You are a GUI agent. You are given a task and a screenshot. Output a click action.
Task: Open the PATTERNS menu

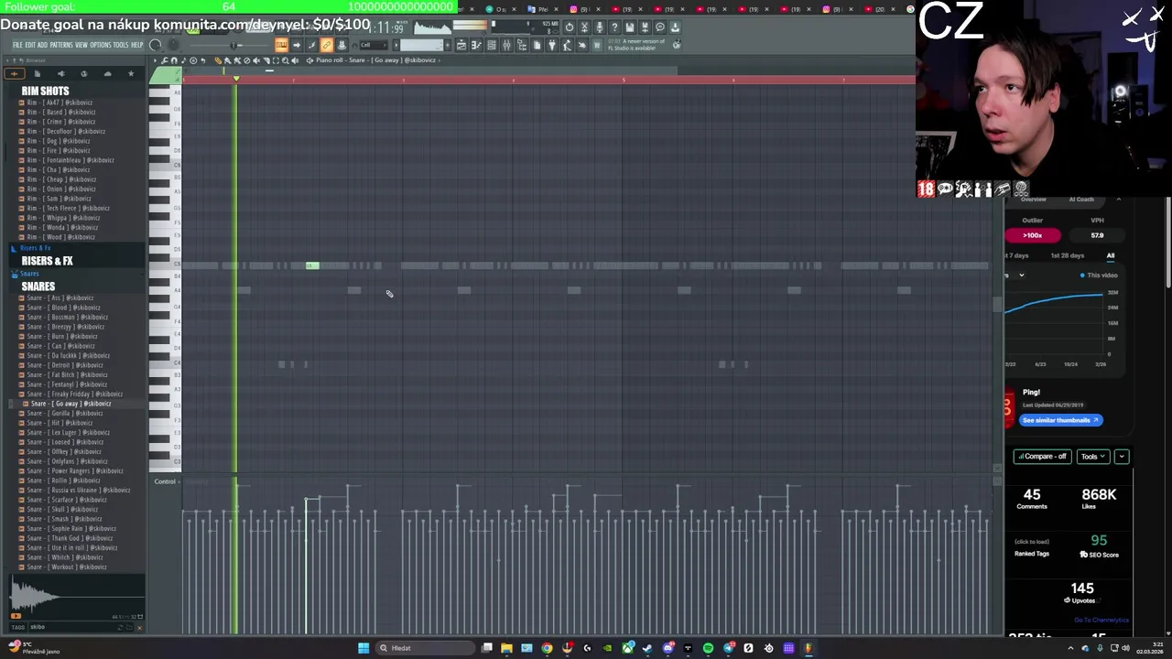61,45
